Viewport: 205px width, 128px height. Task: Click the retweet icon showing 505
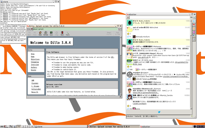click(x=128, y=70)
